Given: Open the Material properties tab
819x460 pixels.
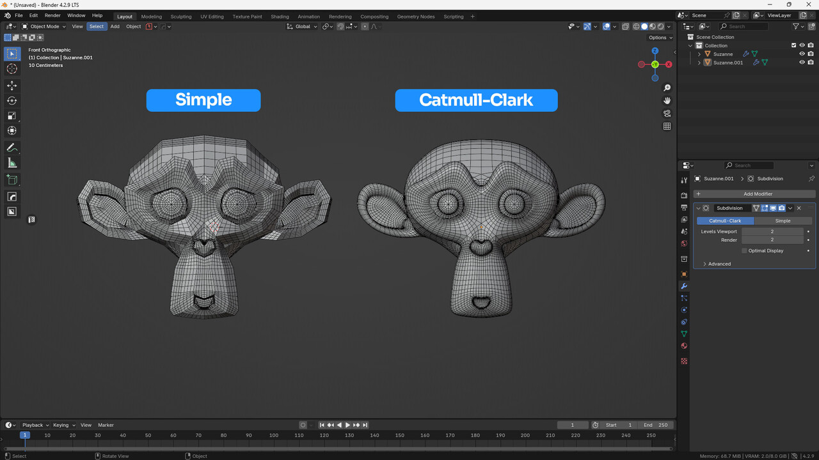Looking at the screenshot, I should pos(684,346).
